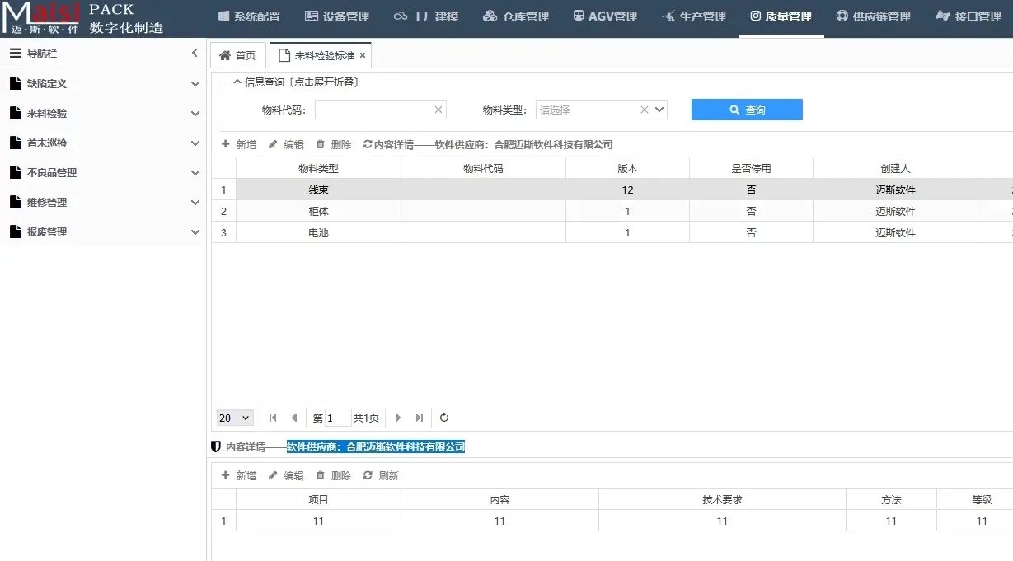
Task: Click the 物料代码 input field
Action: click(373, 110)
